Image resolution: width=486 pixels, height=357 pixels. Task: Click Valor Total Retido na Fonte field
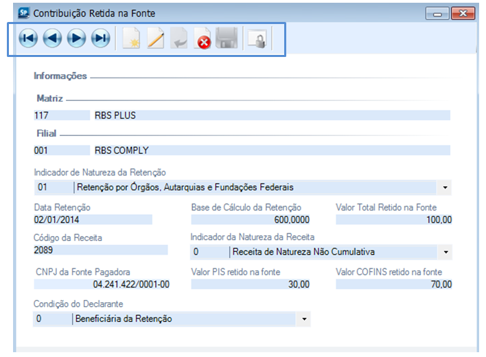pos(394,220)
